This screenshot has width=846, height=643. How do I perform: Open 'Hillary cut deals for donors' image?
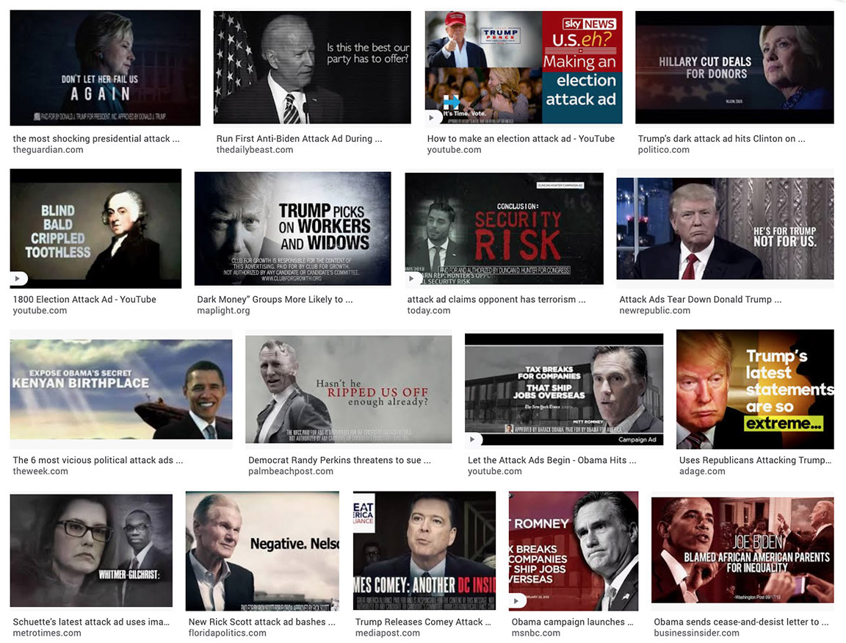click(734, 67)
